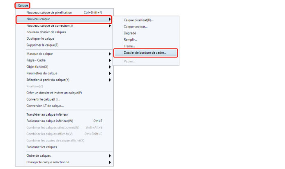
Task: Expand arrow beside Nouveau calque
Action: point(110,19)
